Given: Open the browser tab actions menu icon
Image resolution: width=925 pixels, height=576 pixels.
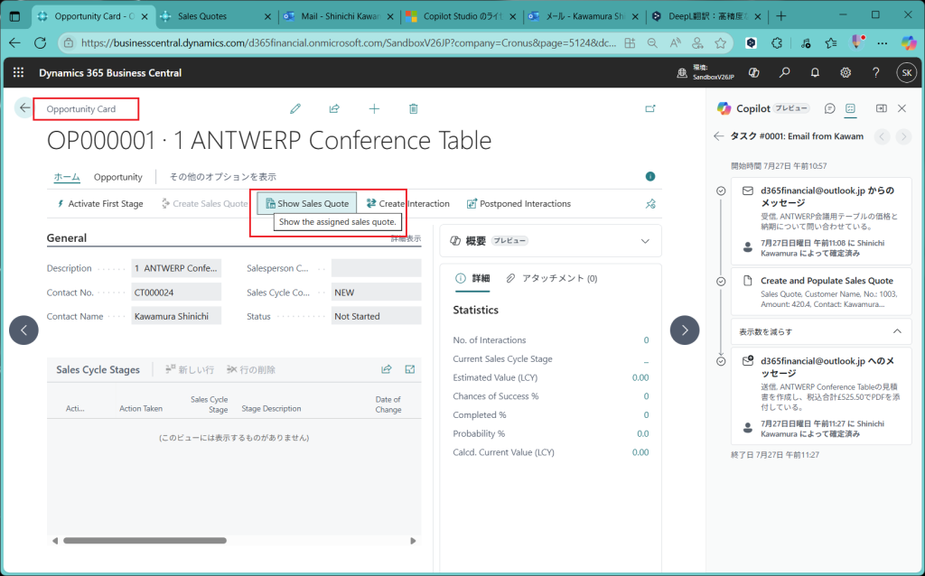Looking at the screenshot, I should coord(14,16).
